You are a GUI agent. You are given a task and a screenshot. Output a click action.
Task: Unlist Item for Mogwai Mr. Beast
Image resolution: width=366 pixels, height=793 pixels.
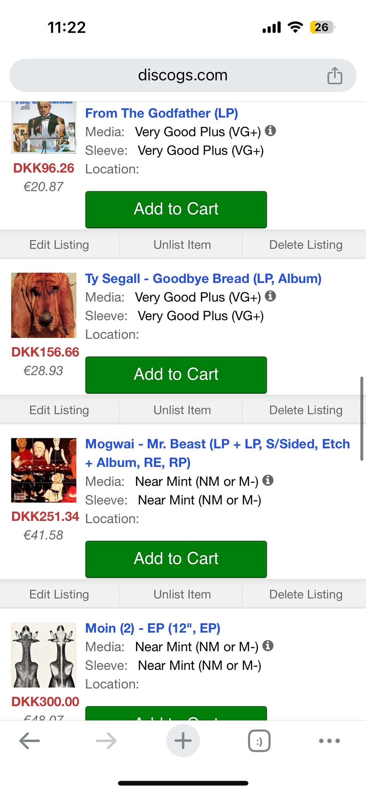pyautogui.click(x=182, y=594)
